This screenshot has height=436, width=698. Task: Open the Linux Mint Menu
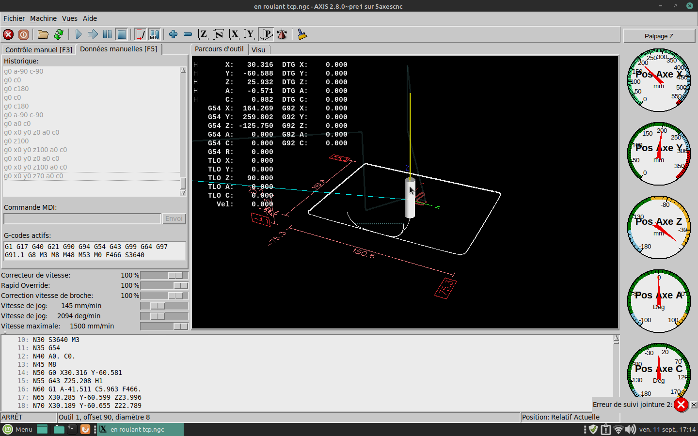pos(18,429)
